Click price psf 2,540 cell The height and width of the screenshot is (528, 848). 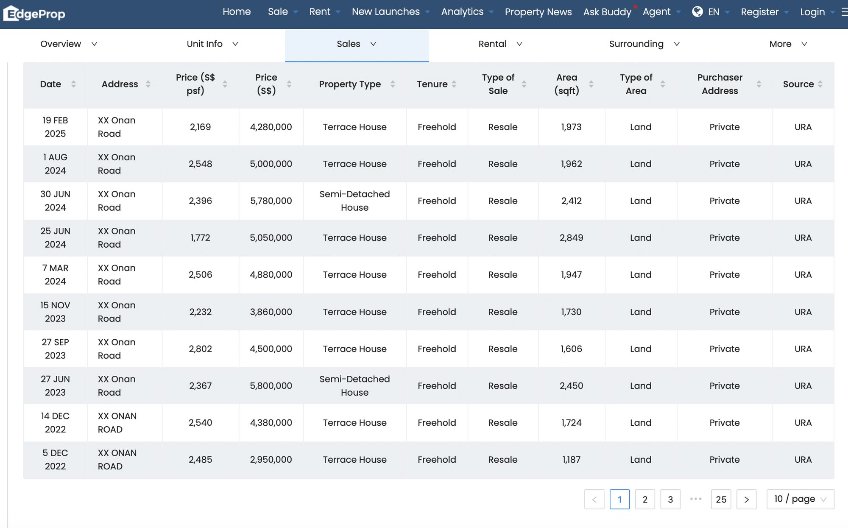pos(200,422)
